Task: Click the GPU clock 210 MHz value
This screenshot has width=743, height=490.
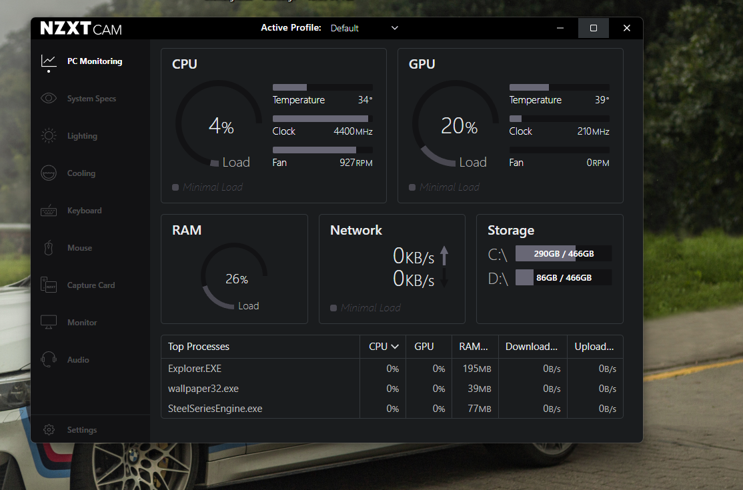Action: (x=593, y=131)
